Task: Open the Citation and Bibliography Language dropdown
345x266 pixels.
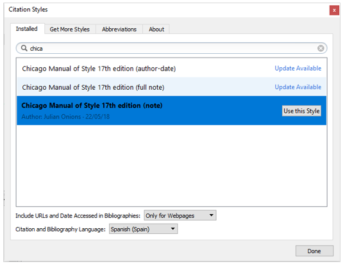Action: [143, 229]
